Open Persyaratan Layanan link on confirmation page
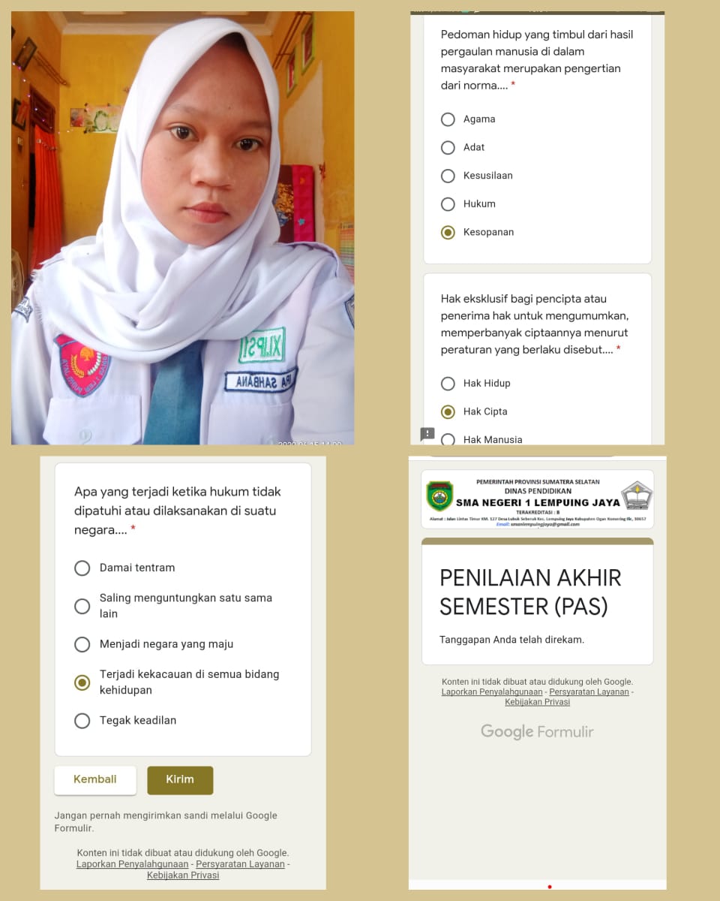The width and height of the screenshot is (720, 901). click(x=589, y=692)
